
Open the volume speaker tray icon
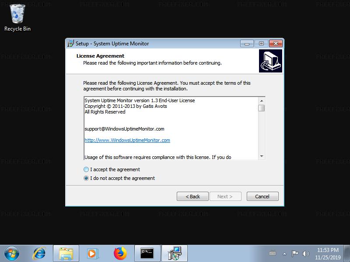(x=305, y=254)
